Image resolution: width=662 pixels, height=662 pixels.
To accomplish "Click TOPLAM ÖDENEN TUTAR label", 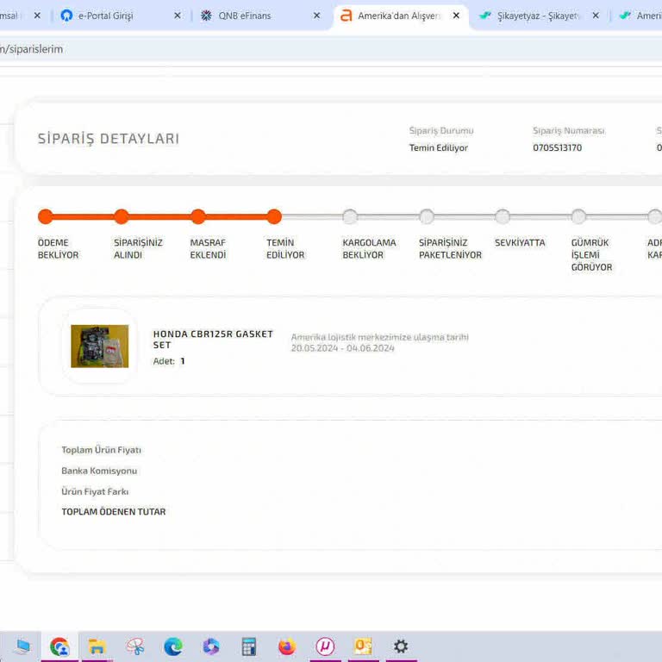I will click(x=114, y=512).
